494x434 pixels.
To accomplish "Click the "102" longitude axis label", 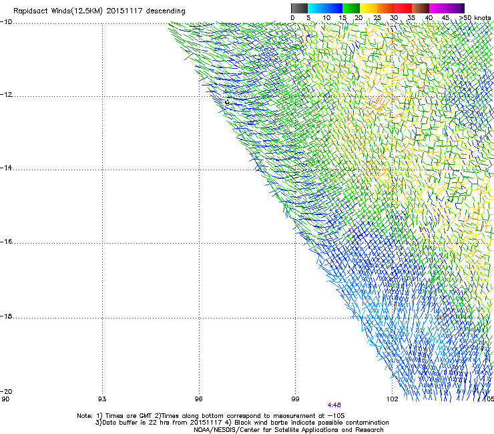I will (393, 399).
